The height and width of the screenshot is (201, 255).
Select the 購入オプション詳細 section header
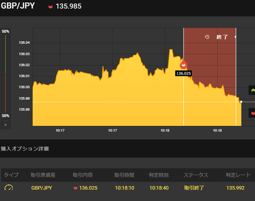coord(25,149)
